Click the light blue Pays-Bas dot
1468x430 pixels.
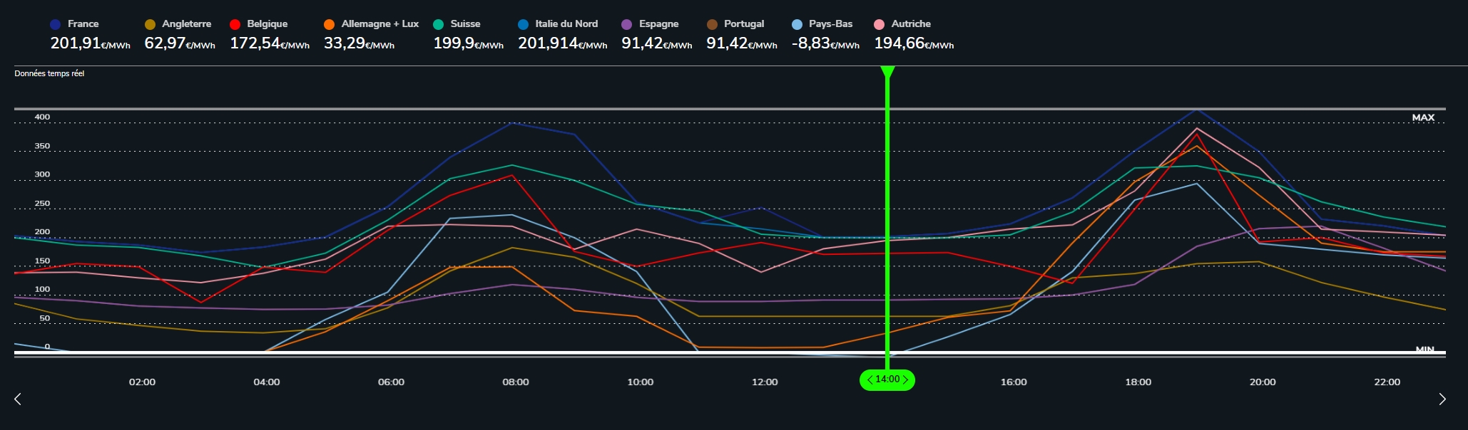tap(797, 24)
